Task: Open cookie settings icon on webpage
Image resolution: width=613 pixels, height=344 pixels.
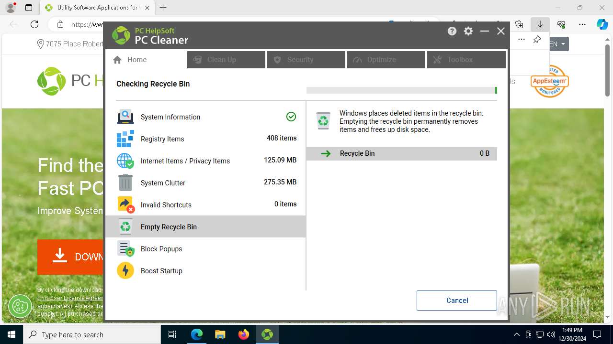Action: [20, 306]
